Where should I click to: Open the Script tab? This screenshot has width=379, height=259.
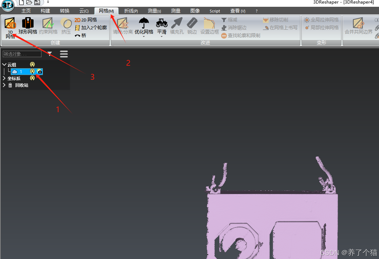[x=215, y=11]
